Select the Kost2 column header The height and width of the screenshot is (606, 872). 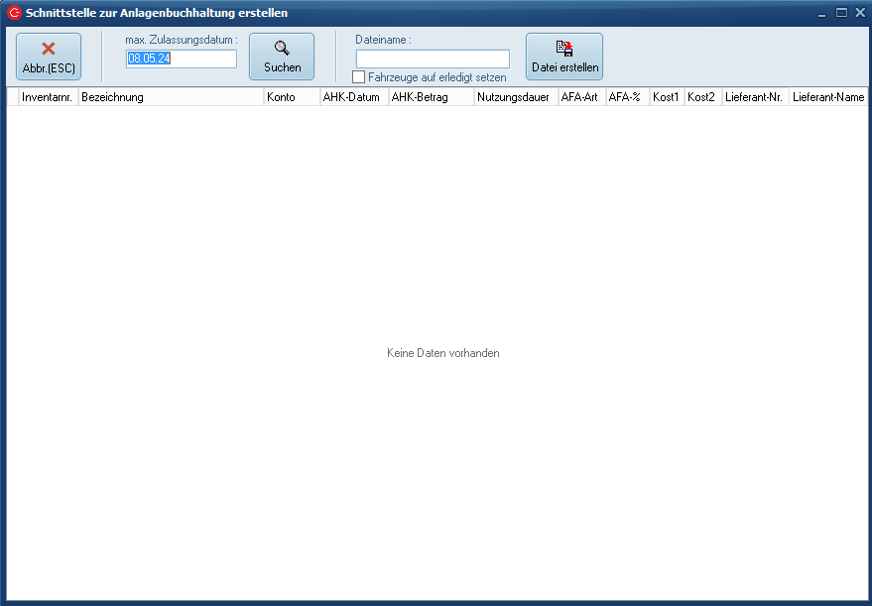point(702,97)
